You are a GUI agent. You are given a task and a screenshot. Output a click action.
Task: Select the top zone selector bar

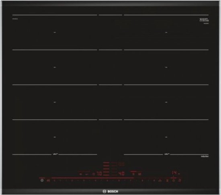click(x=106, y=162)
